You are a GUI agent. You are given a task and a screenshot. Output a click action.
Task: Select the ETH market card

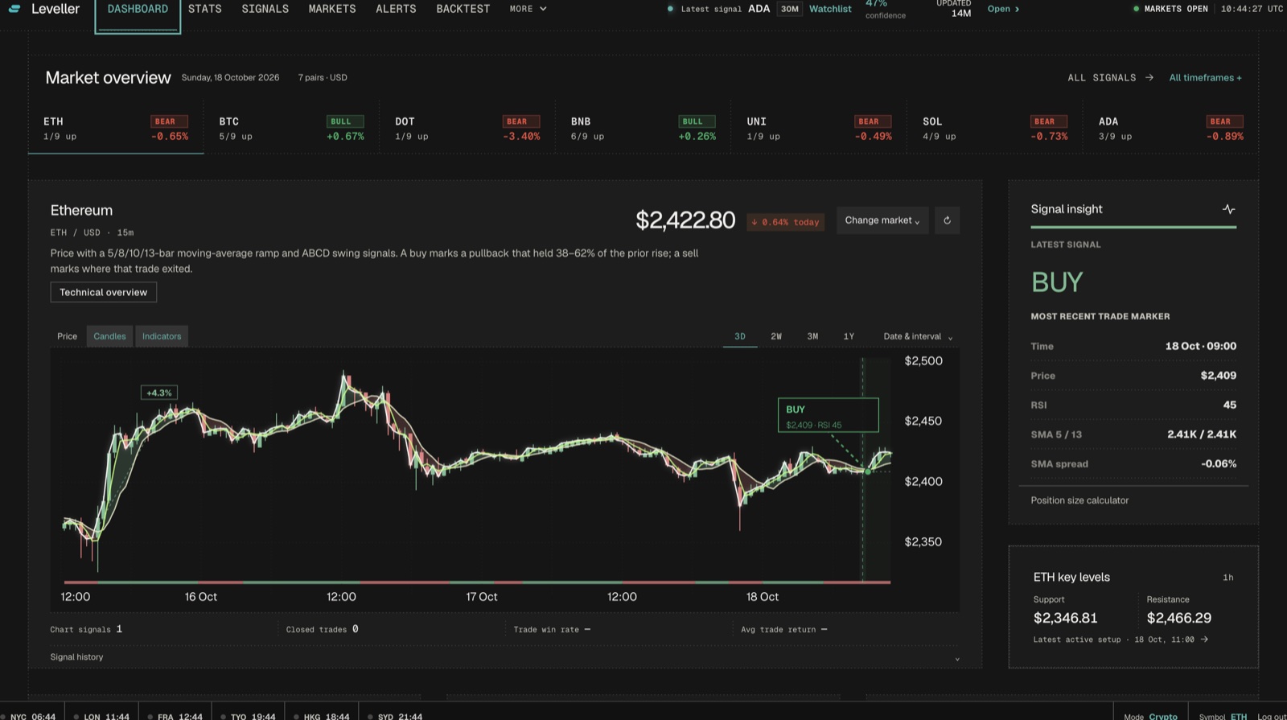116,128
